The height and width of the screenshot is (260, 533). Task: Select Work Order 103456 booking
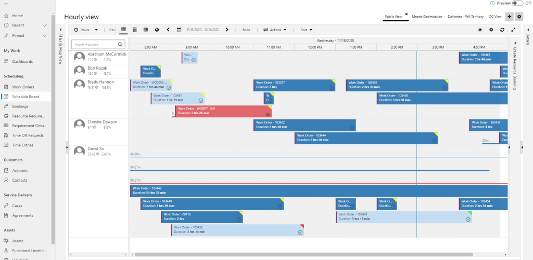point(237,230)
